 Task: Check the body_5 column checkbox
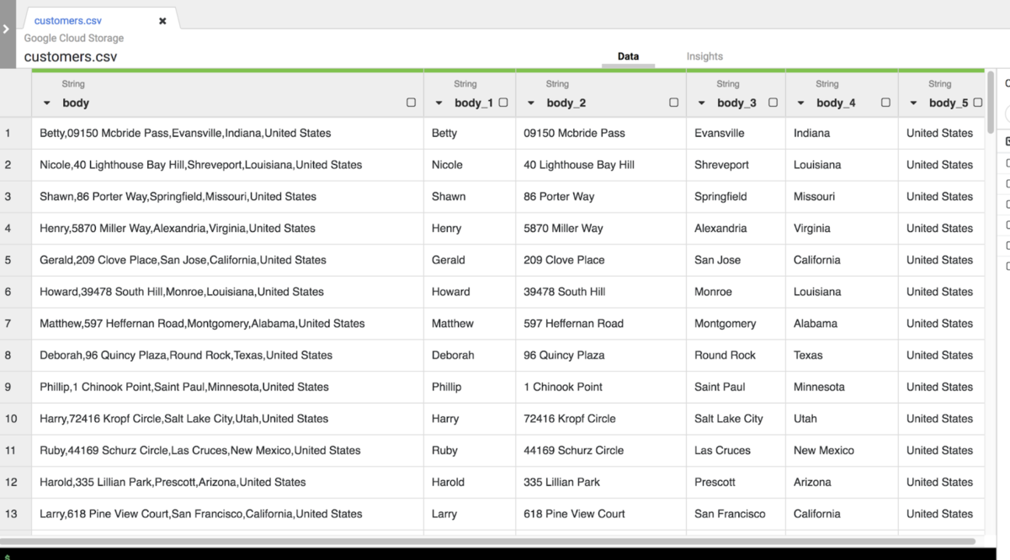point(977,103)
